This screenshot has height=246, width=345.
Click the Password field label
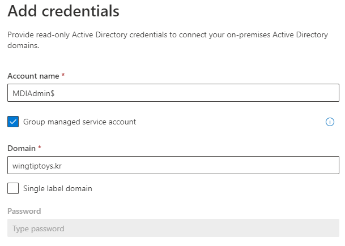coord(24,211)
